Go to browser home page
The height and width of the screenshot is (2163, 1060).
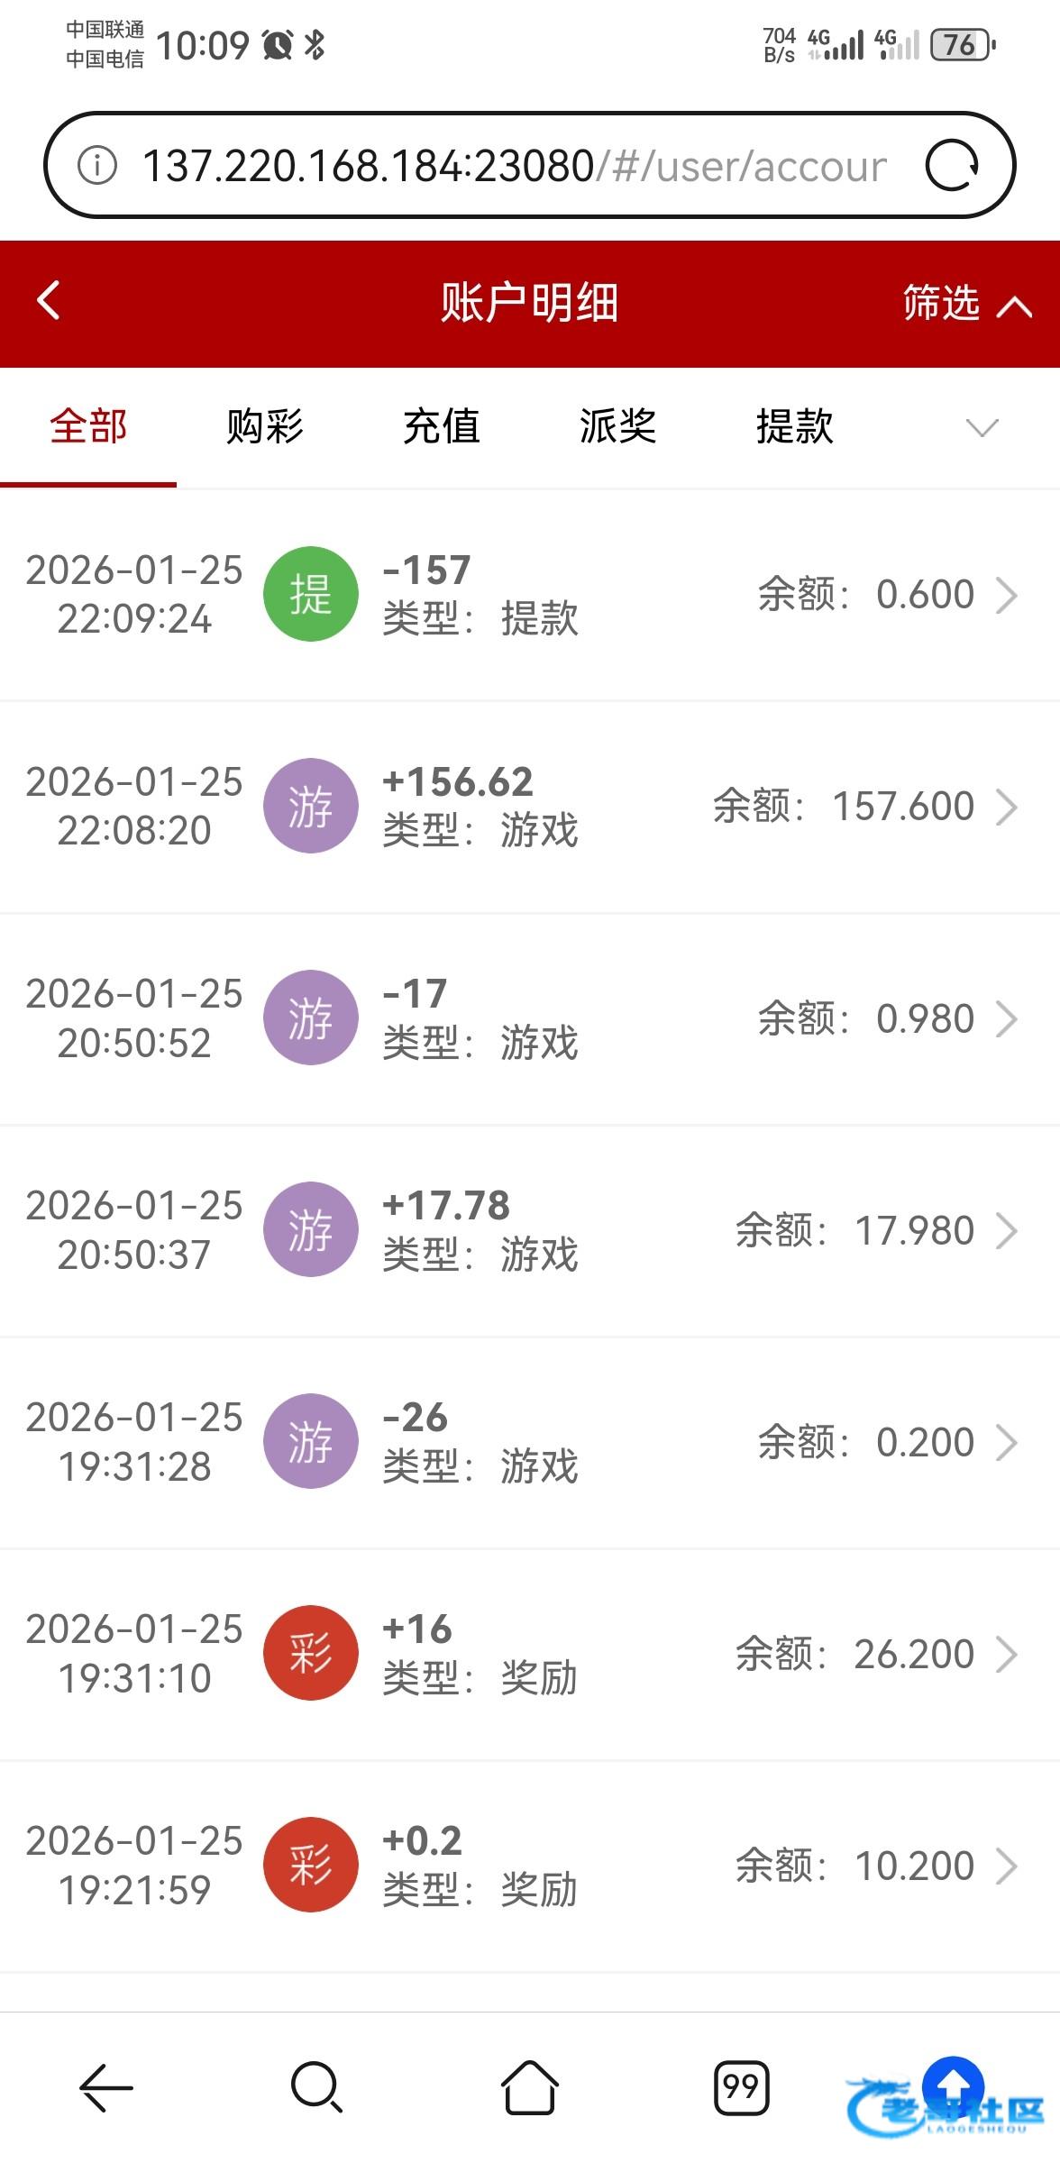click(x=529, y=2087)
